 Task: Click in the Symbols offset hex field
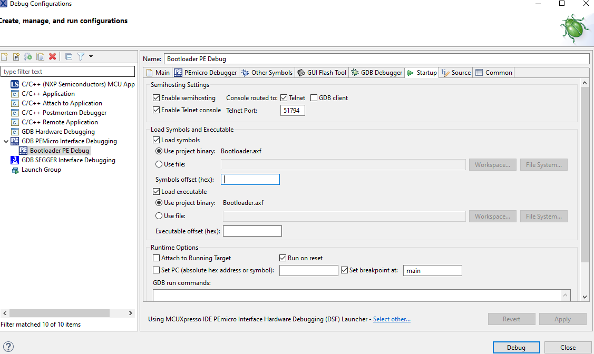pos(250,179)
